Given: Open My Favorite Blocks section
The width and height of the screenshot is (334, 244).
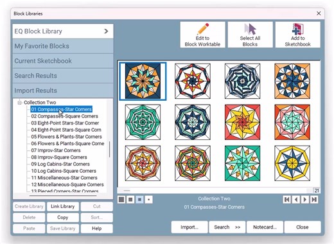Looking at the screenshot, I should (63, 46).
